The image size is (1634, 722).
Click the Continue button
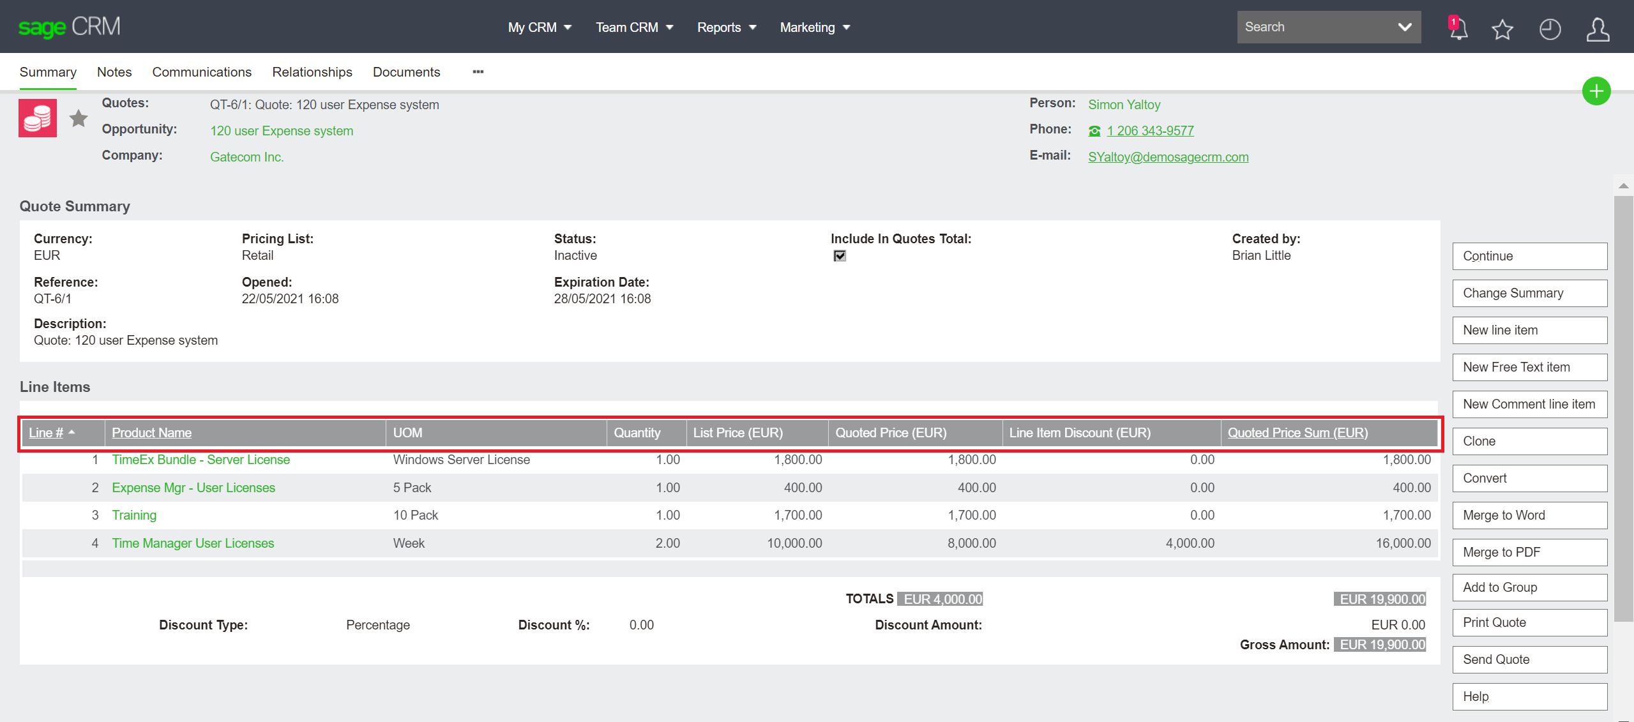coord(1530,256)
